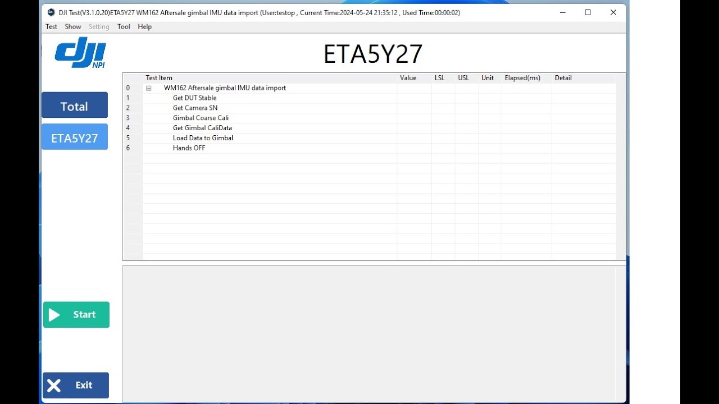719x404 pixels.
Task: Click the Elapsed(ms) column header
Action: pos(527,78)
